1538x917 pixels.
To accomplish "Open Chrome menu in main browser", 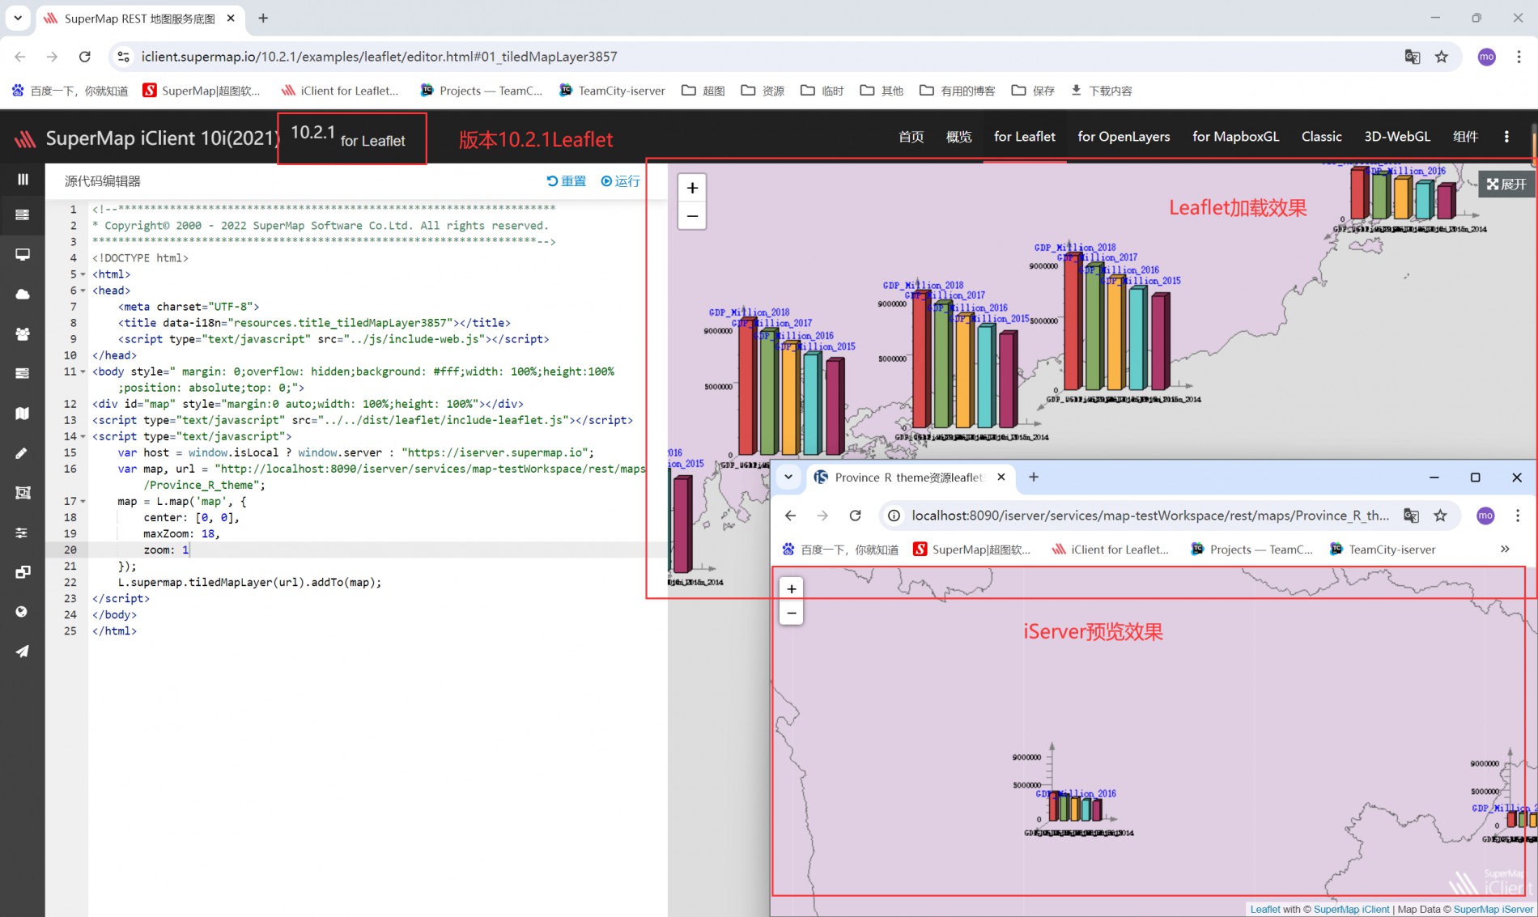I will 1519,57.
